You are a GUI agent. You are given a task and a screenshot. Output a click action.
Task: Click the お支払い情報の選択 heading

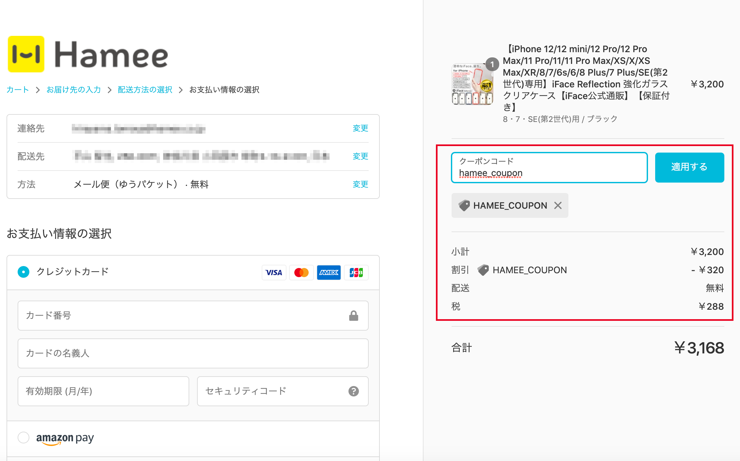[x=59, y=234]
